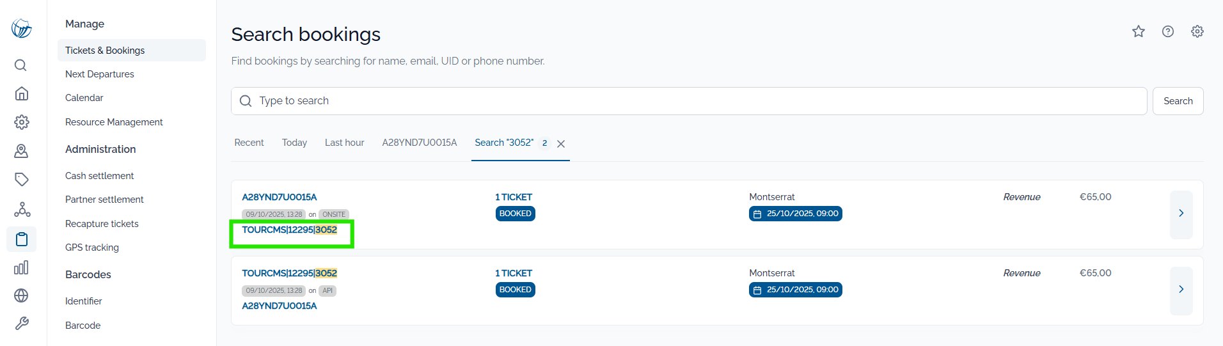Click the €65,00 revenue in the first result

pos(1096,197)
